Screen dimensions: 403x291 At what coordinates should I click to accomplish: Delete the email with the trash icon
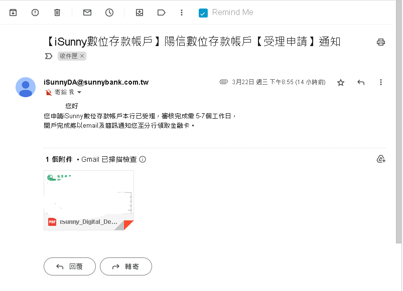[57, 13]
